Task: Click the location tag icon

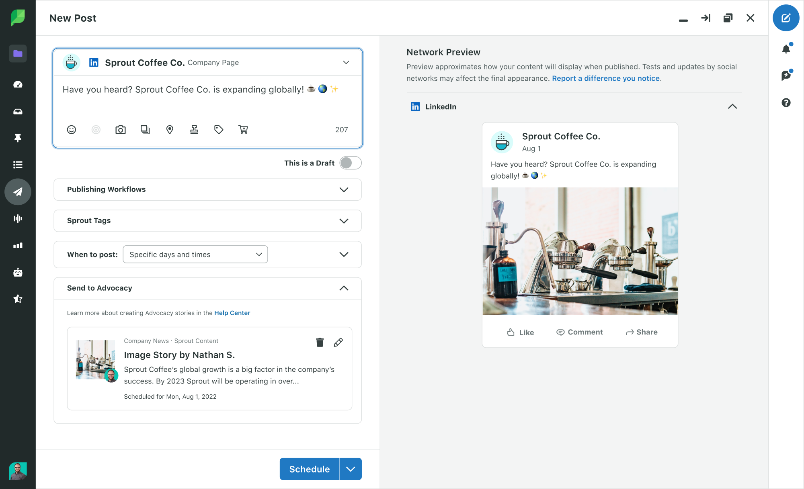Action: 169,129
